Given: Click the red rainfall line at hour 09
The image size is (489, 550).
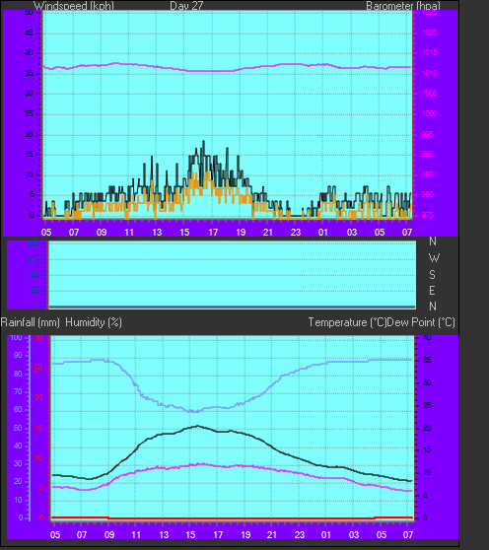Looking at the screenshot, I should pyautogui.click(x=108, y=517).
